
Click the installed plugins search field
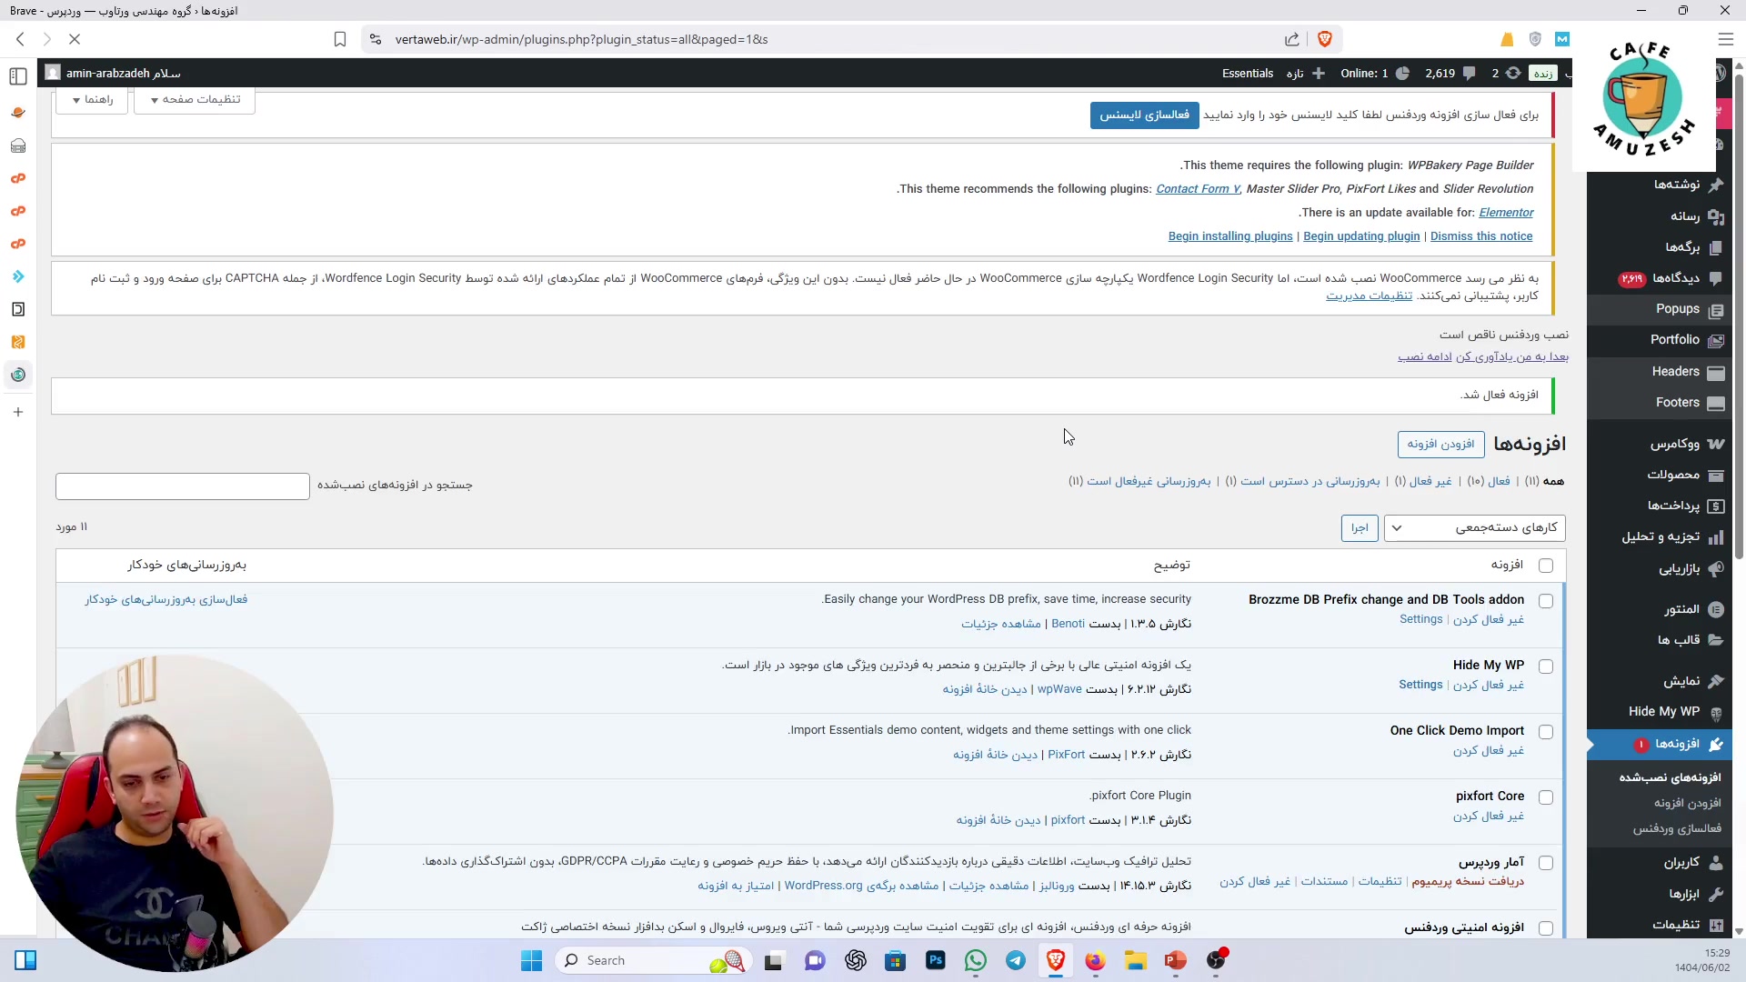pos(182,486)
